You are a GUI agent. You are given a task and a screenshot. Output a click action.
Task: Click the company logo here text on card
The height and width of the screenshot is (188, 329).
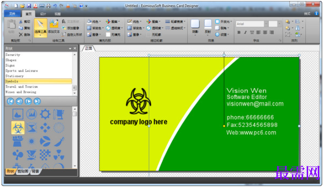(139, 122)
